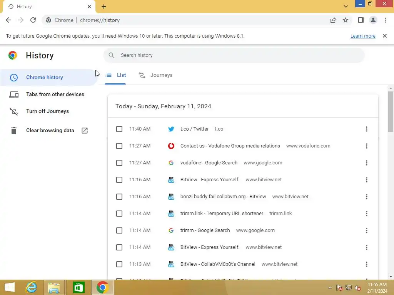Check the Vodafone Contact us entry checkbox
This screenshot has width=394, height=295.
coord(119,146)
